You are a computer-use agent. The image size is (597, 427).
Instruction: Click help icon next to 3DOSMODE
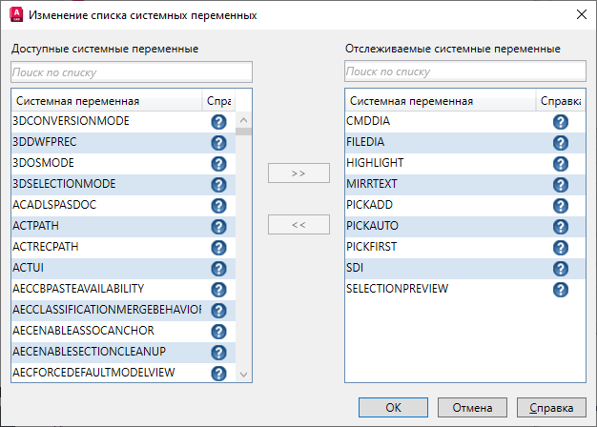coord(218,164)
